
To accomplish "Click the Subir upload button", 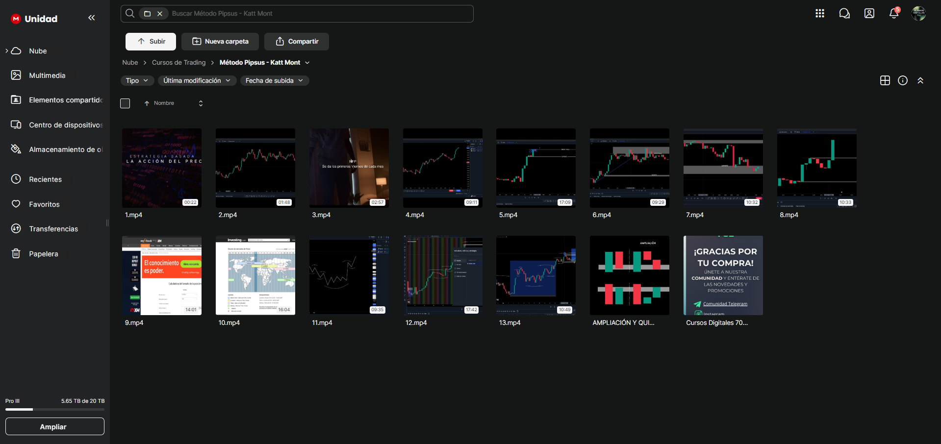I will (151, 42).
